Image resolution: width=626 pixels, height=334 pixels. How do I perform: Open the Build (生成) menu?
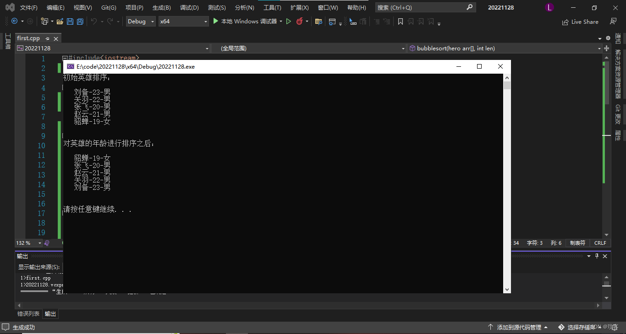[161, 7]
